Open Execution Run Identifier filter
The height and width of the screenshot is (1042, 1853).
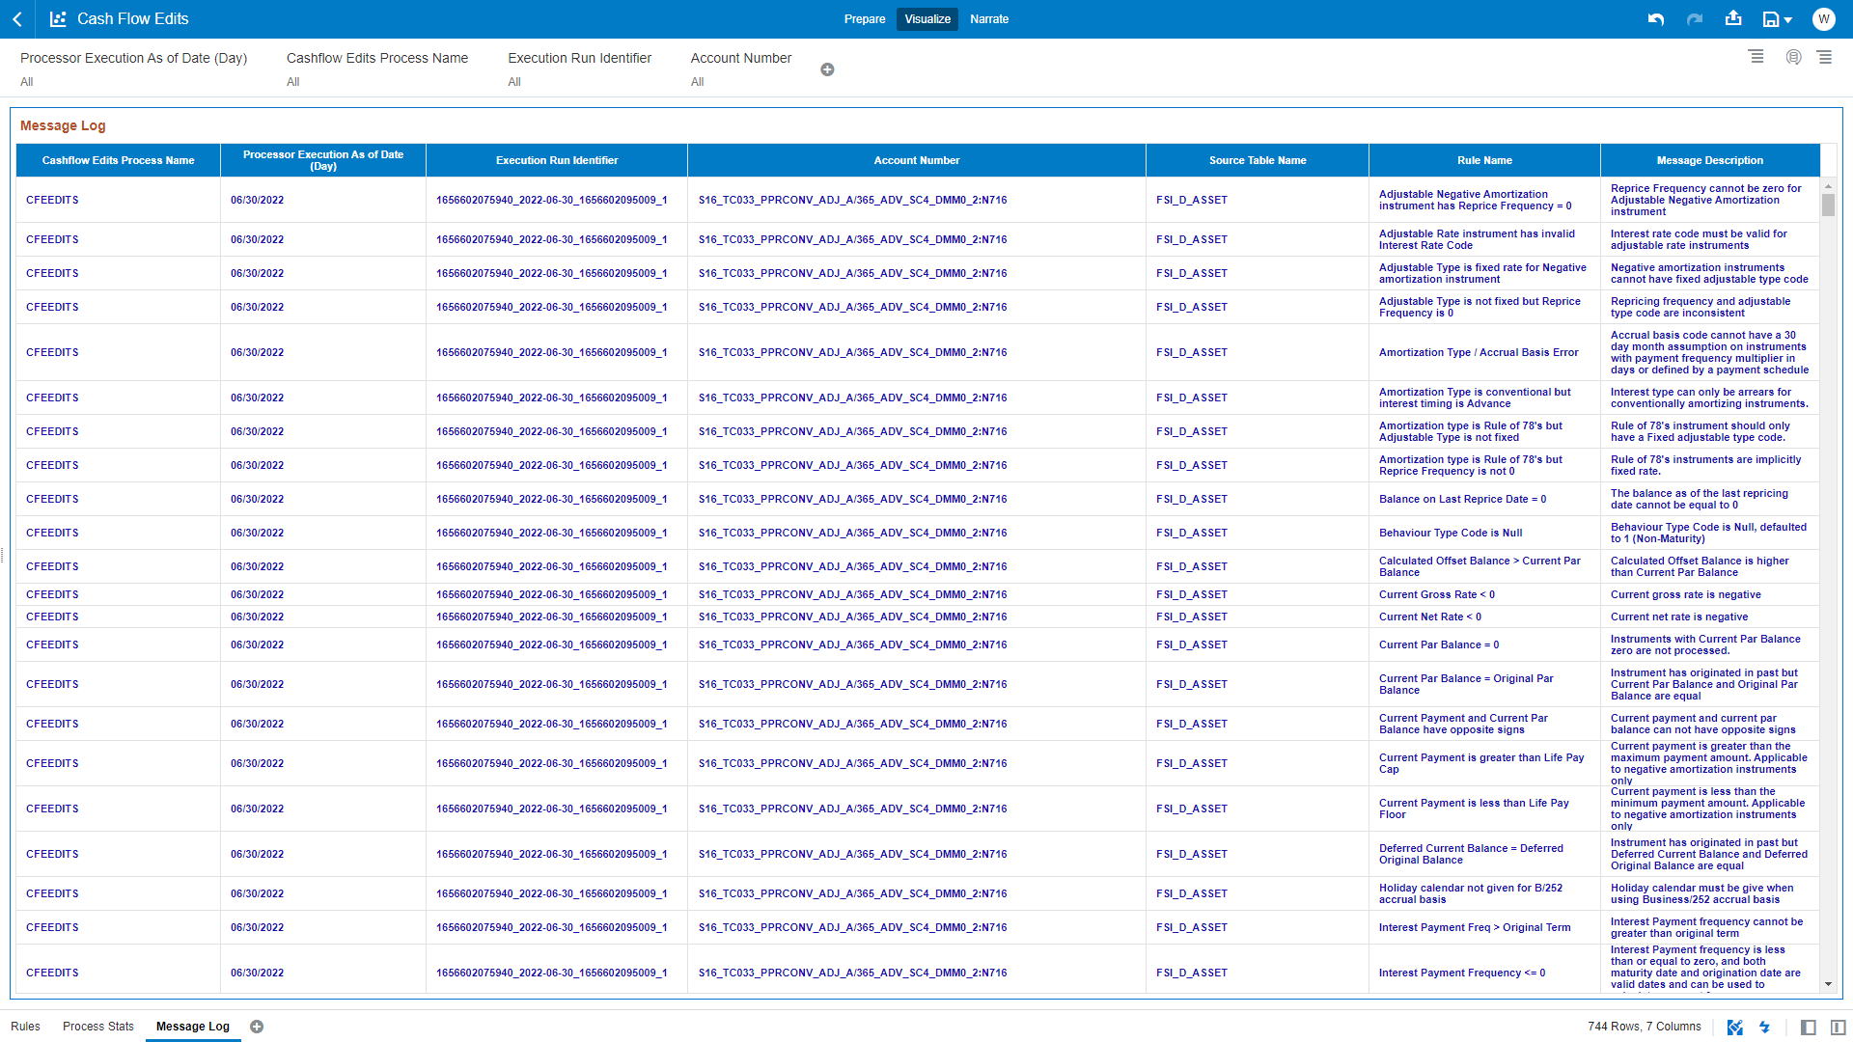579,69
